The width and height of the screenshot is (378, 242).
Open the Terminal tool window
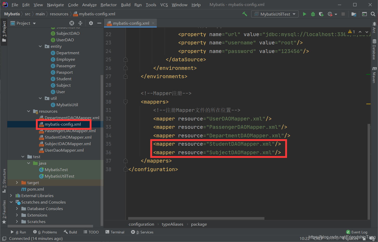tap(115, 232)
